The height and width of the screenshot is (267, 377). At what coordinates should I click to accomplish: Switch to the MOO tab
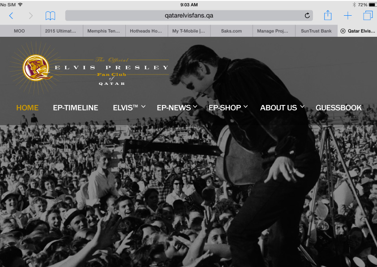point(19,31)
